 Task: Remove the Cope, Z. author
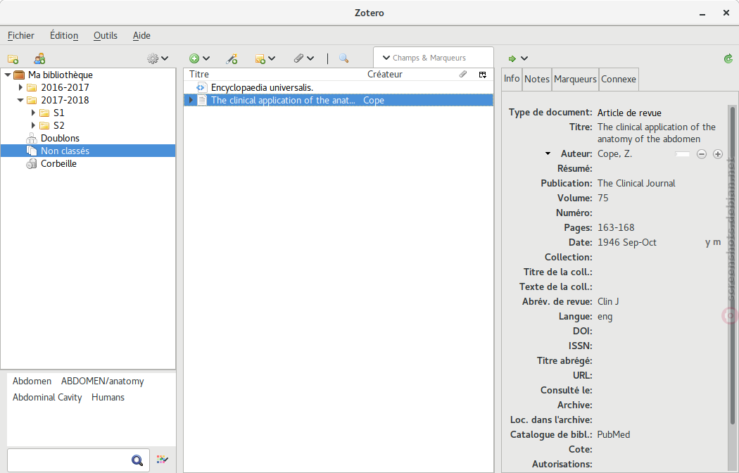pyautogui.click(x=702, y=154)
